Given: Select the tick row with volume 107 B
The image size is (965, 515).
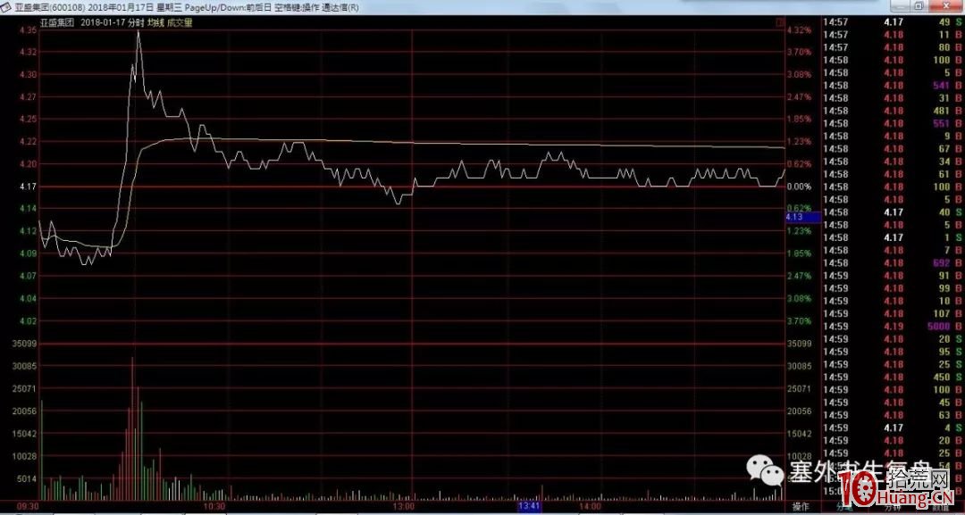Looking at the screenshot, I should tap(893, 313).
